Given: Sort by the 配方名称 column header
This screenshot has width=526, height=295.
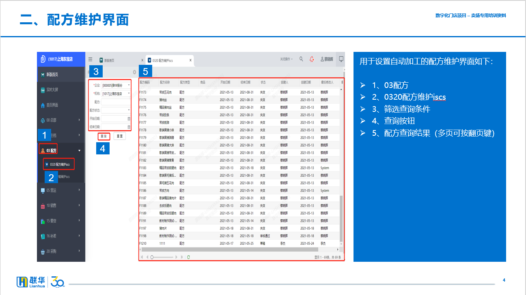Looking at the screenshot, I should click(168, 82).
